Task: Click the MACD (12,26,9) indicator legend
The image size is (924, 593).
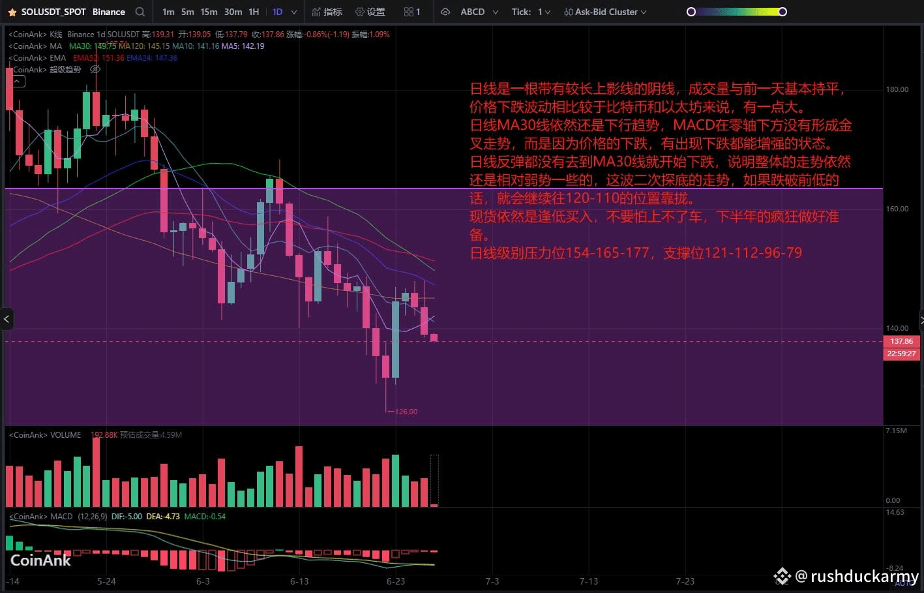Action: pos(58,517)
